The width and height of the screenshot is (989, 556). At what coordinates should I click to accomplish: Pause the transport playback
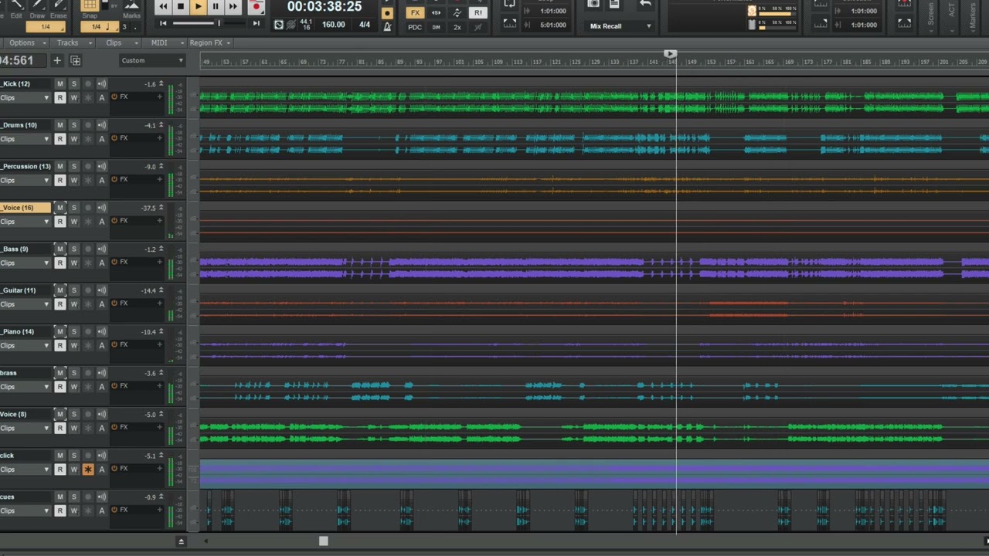(x=216, y=6)
